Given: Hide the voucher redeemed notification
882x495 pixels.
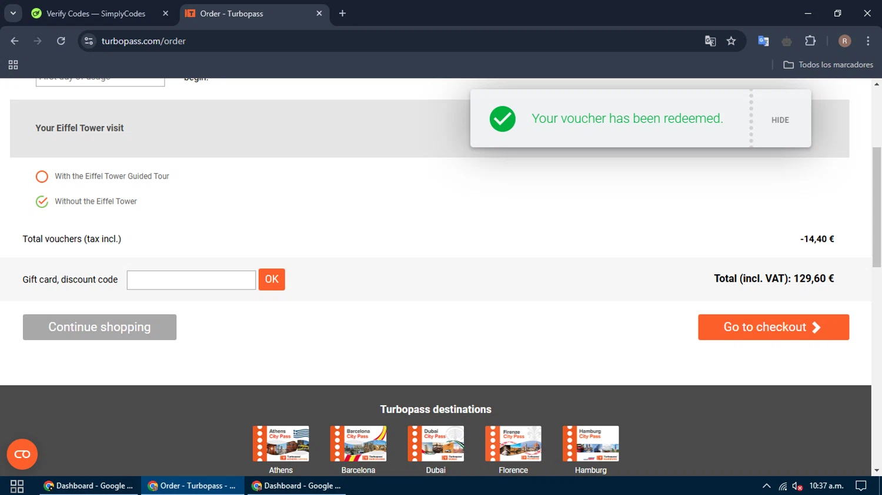Looking at the screenshot, I should coord(780,120).
